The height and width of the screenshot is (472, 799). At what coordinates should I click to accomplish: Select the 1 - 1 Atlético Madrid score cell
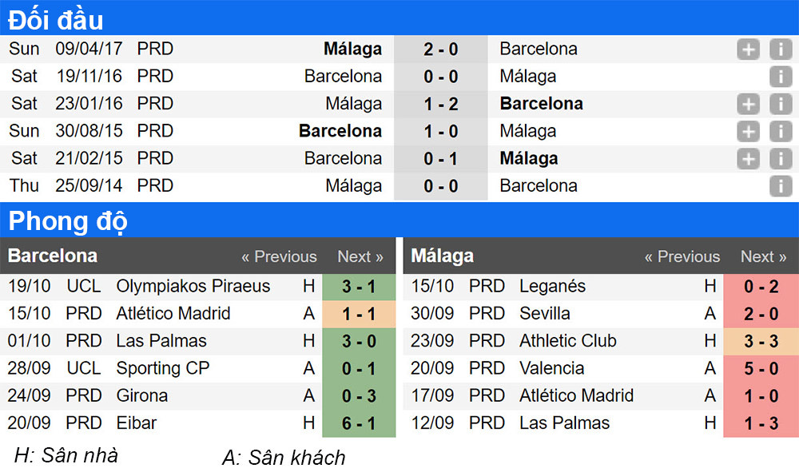(359, 314)
